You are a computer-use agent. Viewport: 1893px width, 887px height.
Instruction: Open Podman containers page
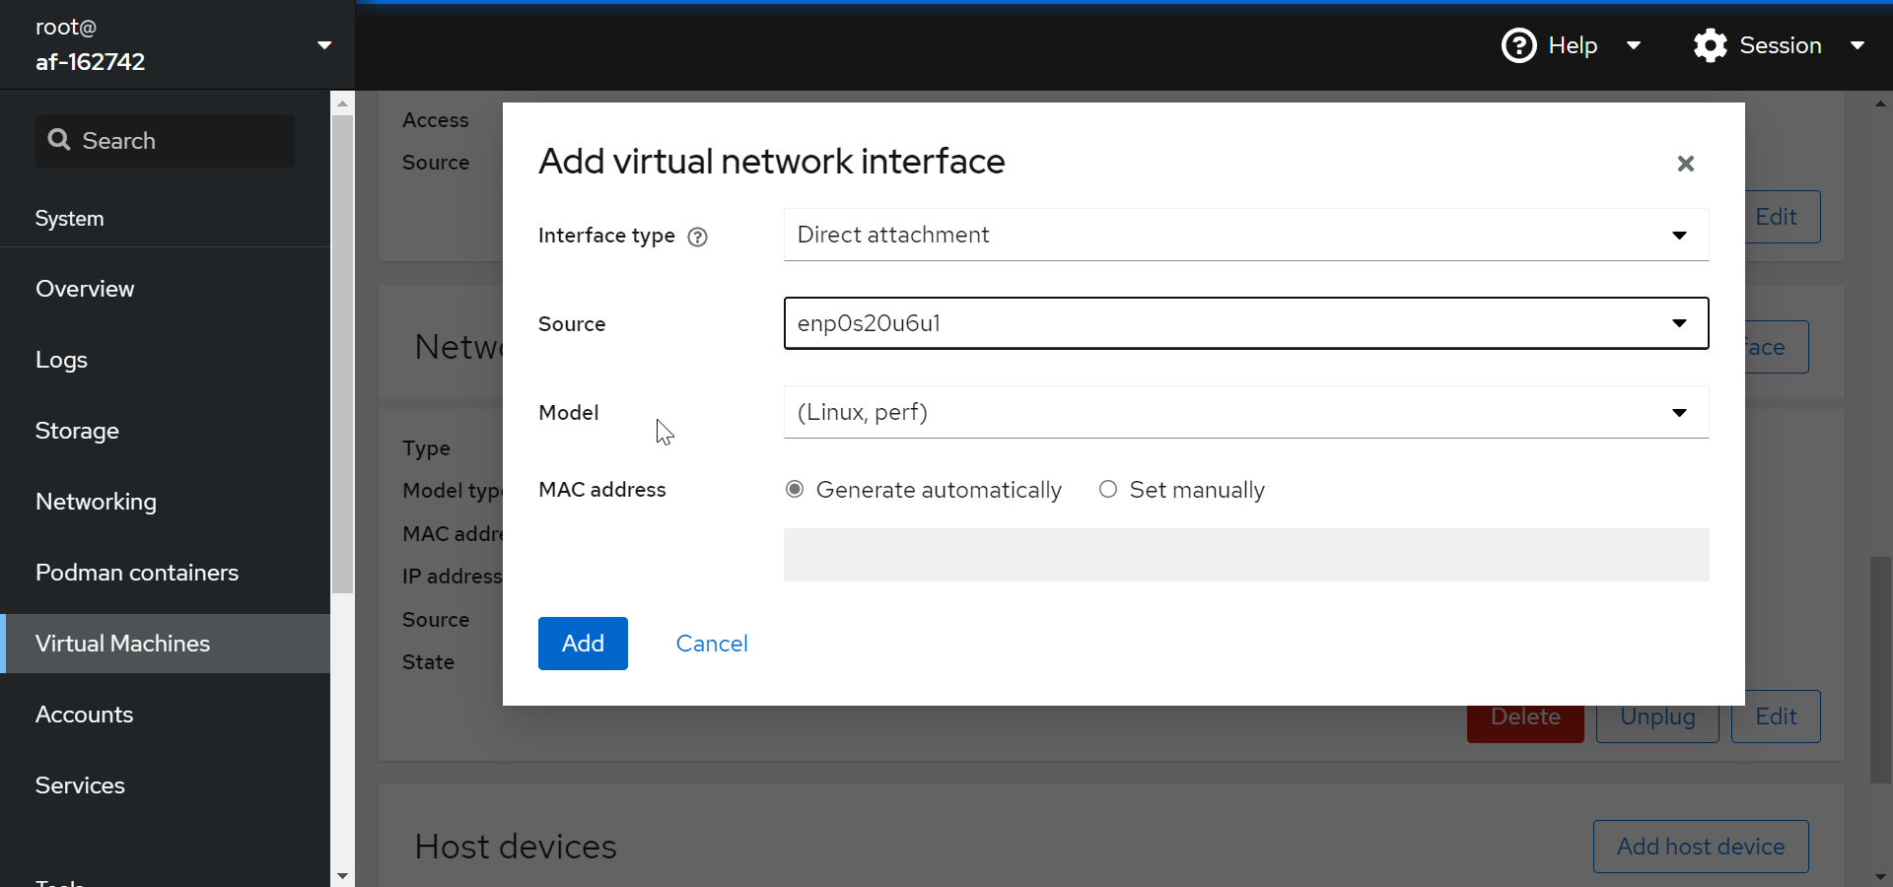pyautogui.click(x=165, y=573)
